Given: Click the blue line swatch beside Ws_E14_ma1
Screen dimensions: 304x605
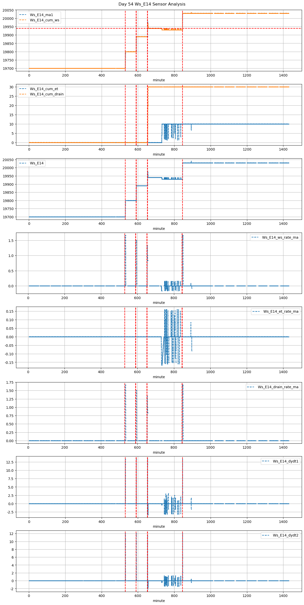Looking at the screenshot, I should (23, 15).
